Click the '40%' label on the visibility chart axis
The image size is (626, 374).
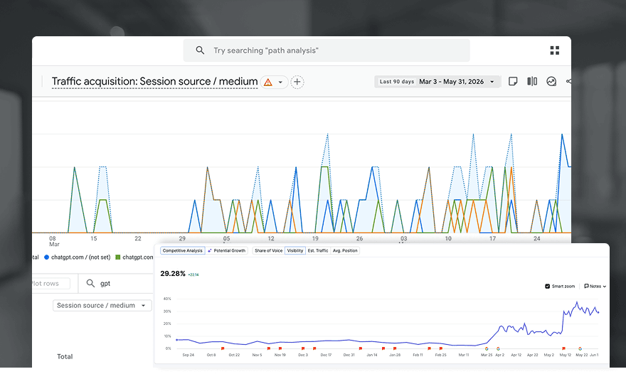pyautogui.click(x=167, y=299)
